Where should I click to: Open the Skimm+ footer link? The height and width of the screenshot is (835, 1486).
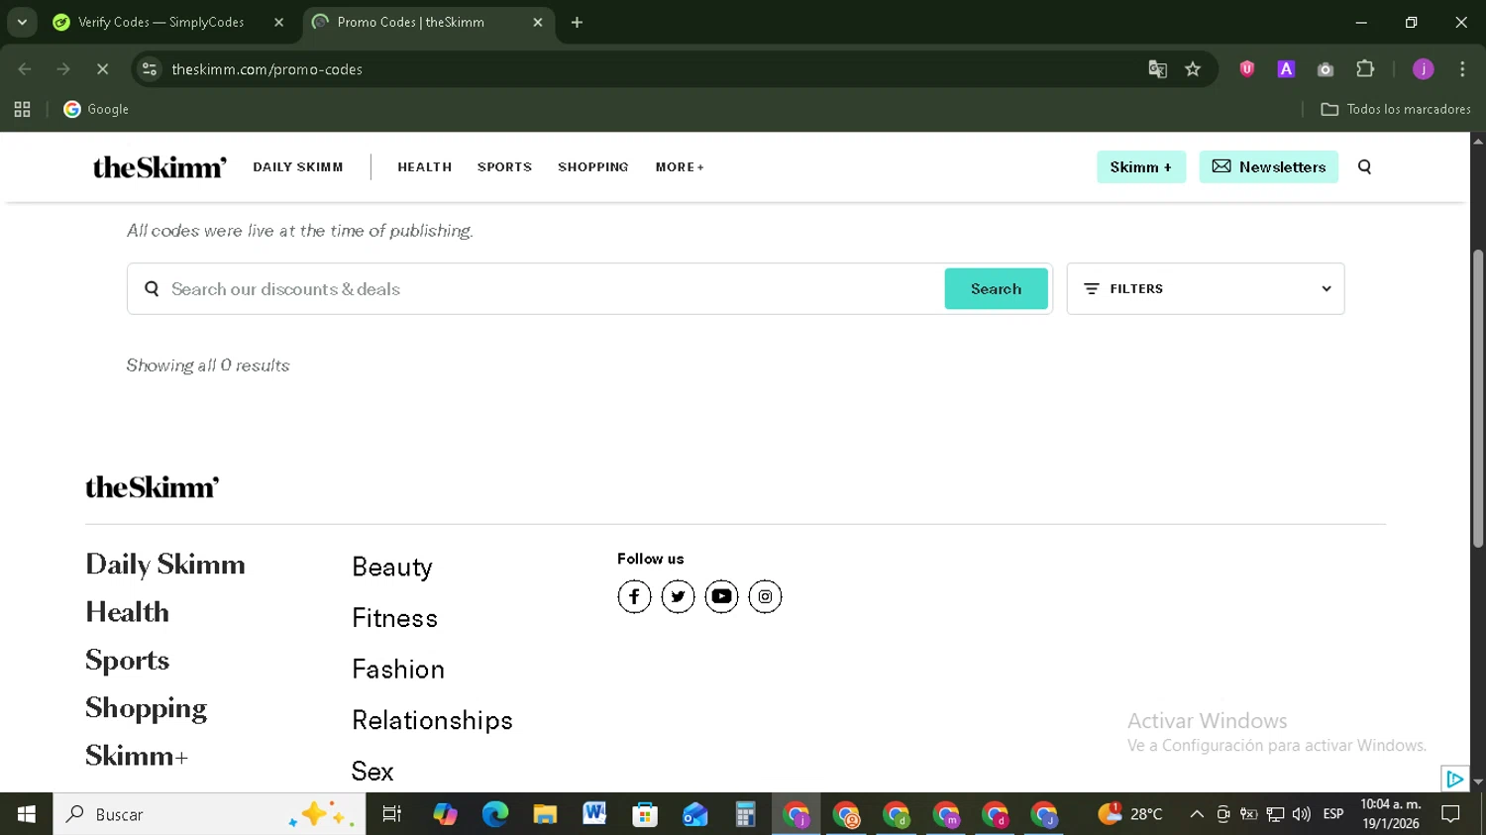pyautogui.click(x=137, y=756)
